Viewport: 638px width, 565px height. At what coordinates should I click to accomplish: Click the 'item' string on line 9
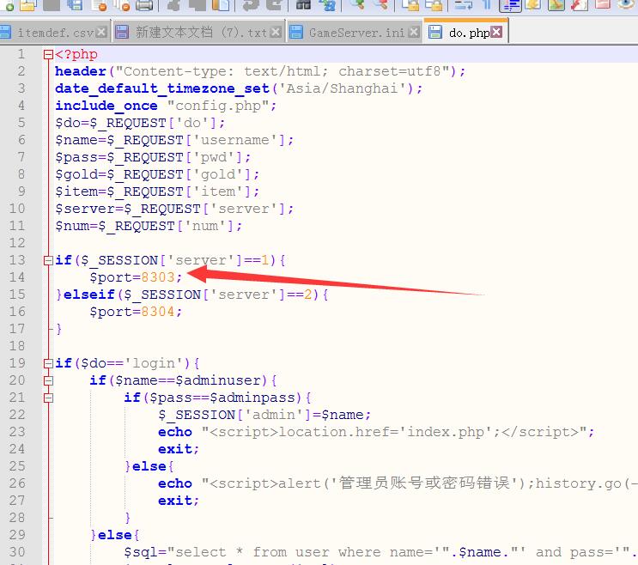click(218, 191)
